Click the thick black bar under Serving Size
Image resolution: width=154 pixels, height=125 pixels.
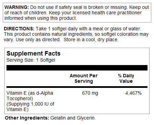[x=77, y=68]
